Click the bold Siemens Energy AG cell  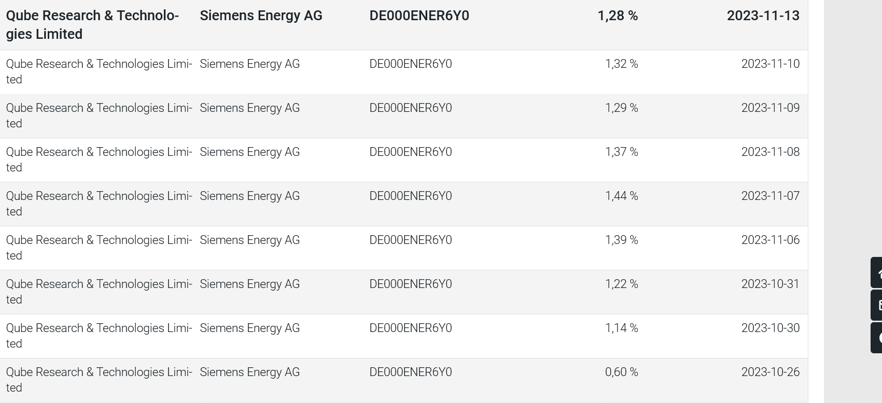click(261, 16)
